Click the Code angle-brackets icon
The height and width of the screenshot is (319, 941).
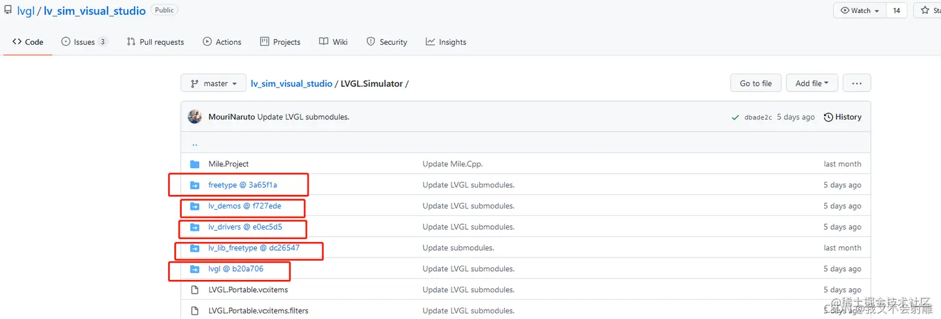pos(17,42)
